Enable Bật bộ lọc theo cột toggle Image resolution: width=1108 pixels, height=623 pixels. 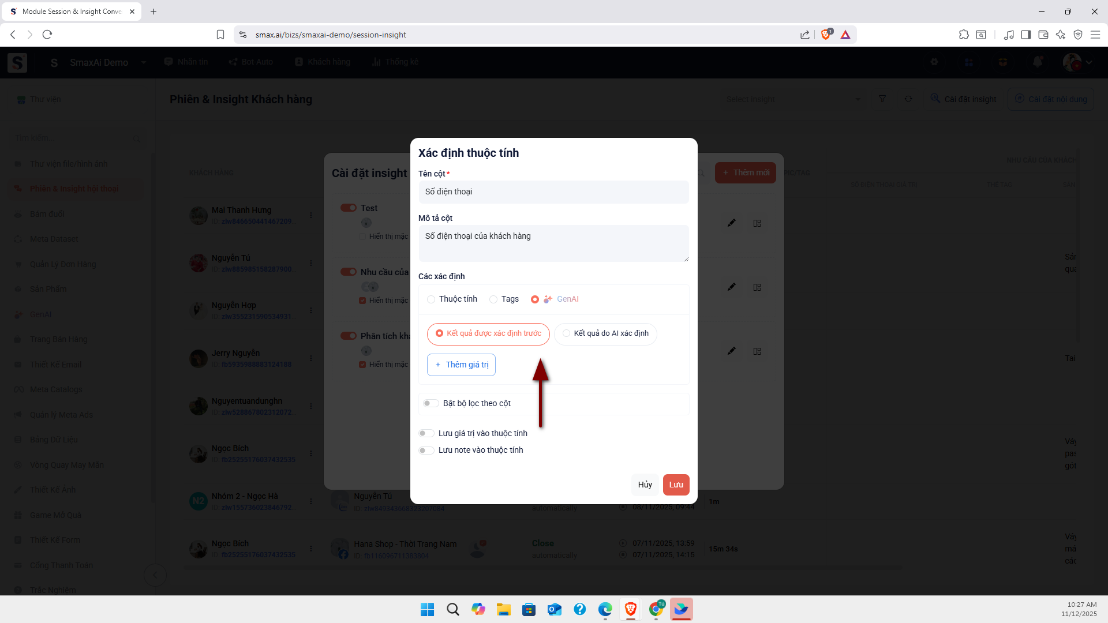(431, 403)
